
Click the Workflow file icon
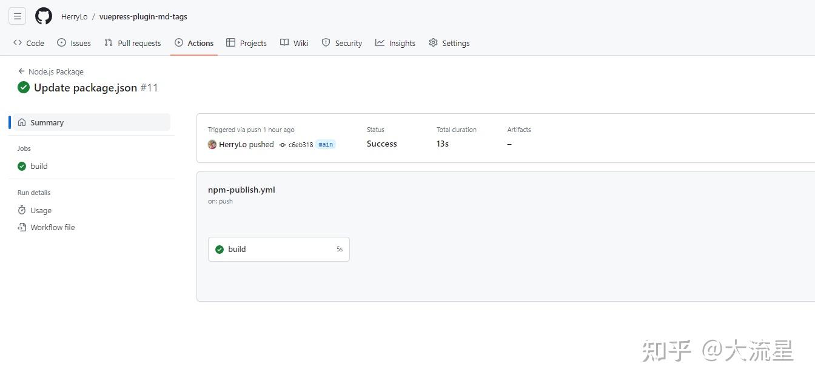pos(22,227)
